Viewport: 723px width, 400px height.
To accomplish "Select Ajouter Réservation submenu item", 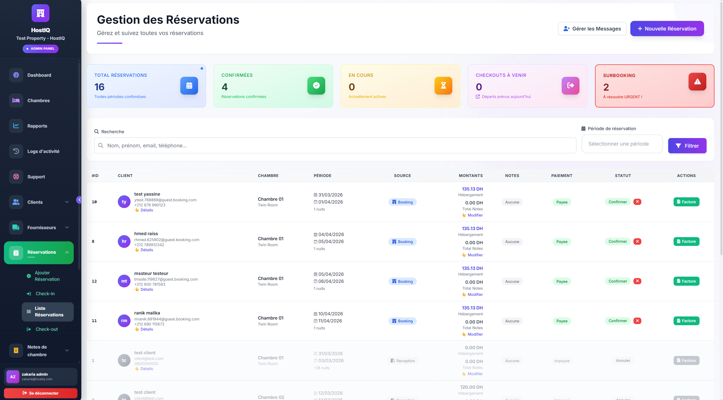I will coord(47,276).
